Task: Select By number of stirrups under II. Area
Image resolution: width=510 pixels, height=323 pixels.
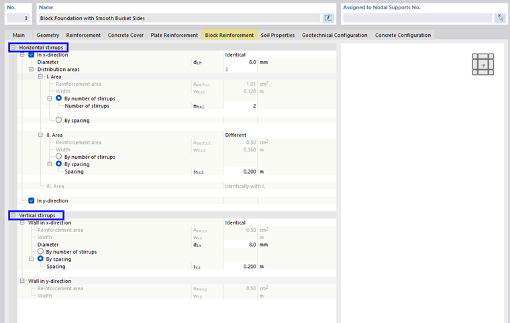Action: [58, 157]
